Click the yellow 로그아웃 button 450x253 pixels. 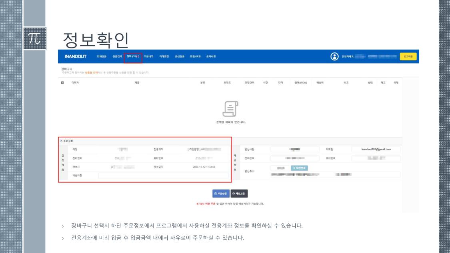click(x=408, y=56)
